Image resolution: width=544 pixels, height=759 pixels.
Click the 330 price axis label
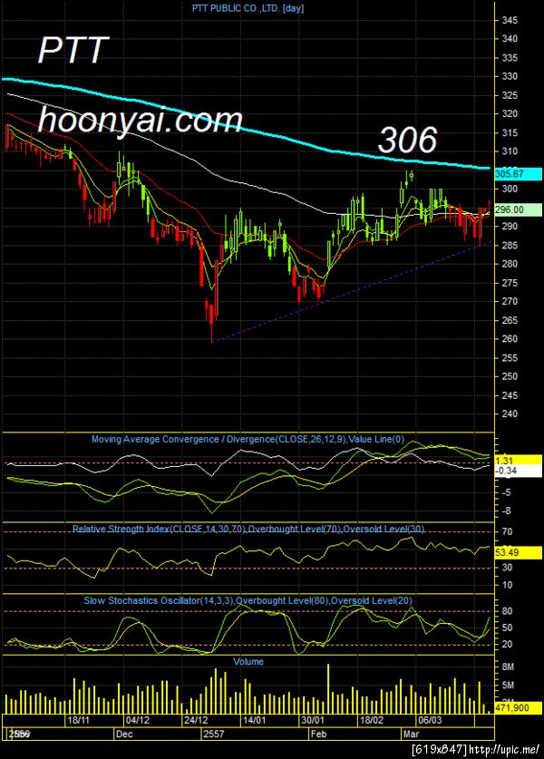[510, 77]
